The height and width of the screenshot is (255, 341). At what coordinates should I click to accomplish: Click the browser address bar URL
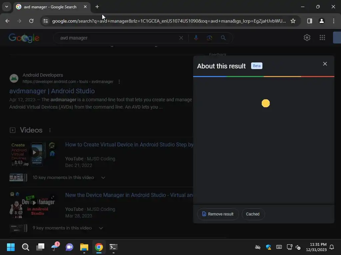coord(169,21)
